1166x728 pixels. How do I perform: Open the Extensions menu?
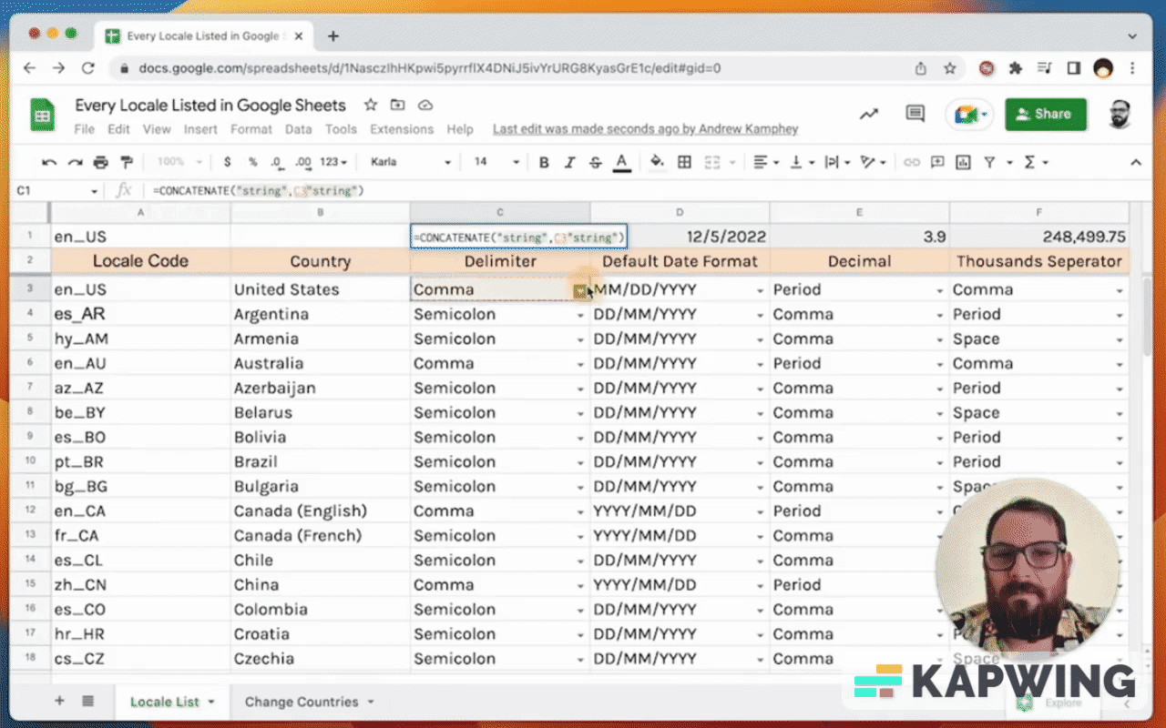pyautogui.click(x=402, y=129)
